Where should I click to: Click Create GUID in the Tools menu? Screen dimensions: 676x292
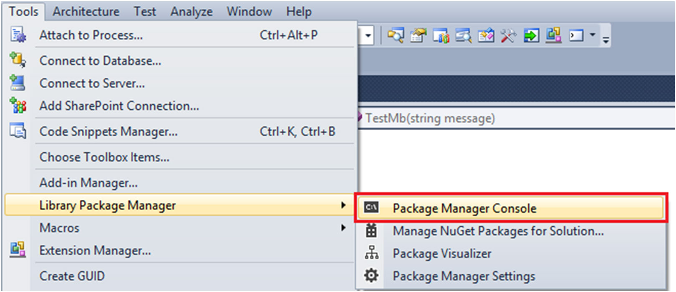point(72,276)
